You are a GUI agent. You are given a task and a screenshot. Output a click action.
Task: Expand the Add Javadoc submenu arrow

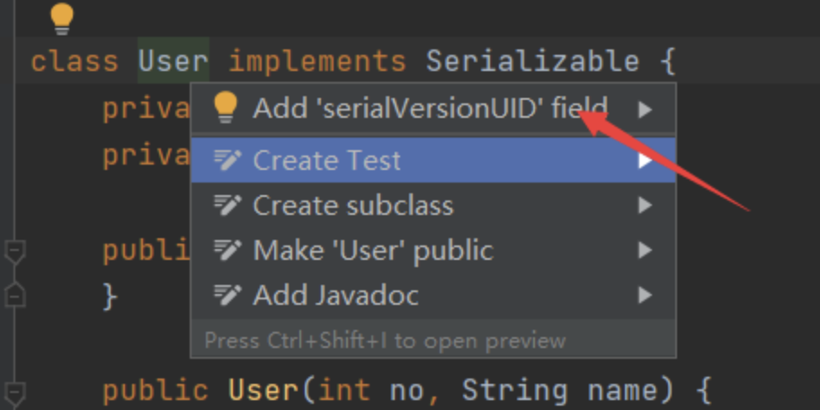click(644, 295)
